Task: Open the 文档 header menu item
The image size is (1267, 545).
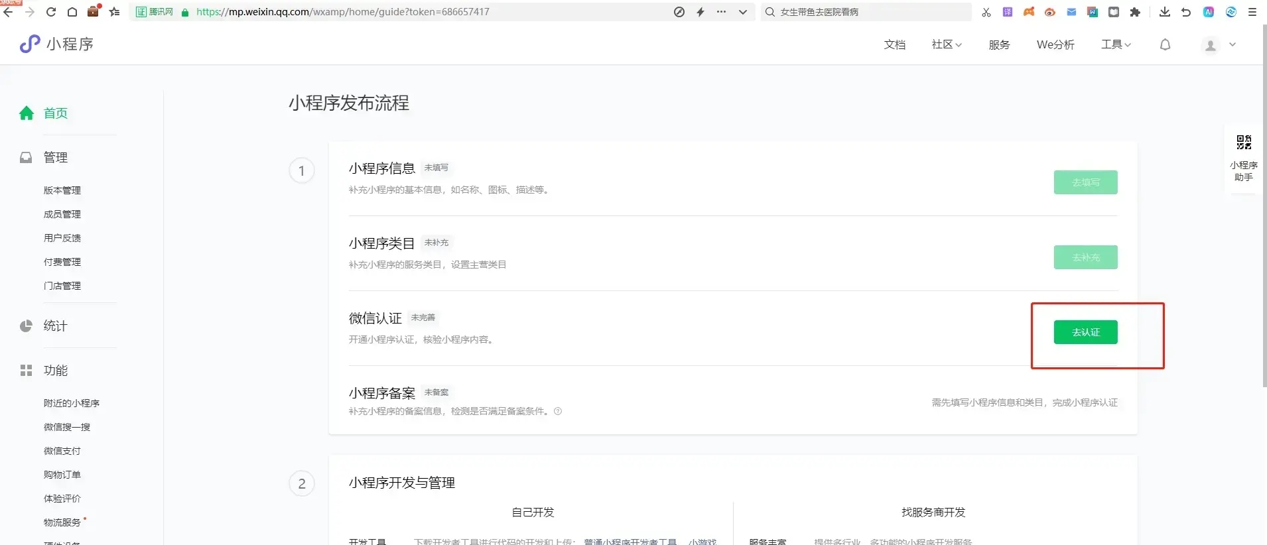Action: click(894, 44)
